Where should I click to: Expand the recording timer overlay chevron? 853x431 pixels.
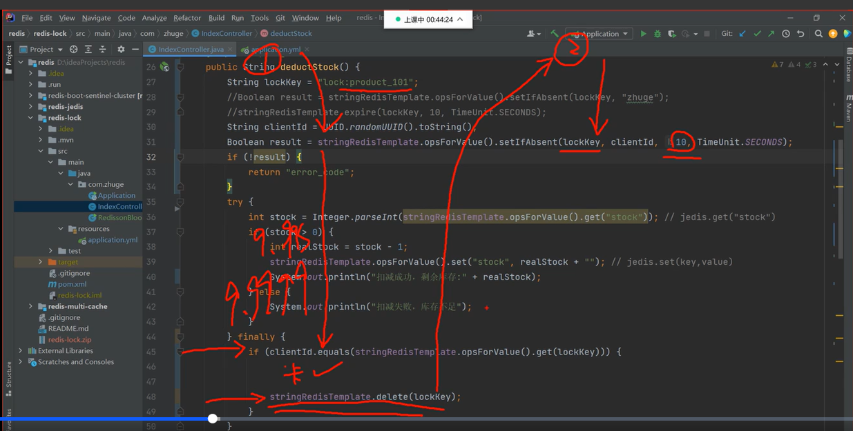(460, 19)
